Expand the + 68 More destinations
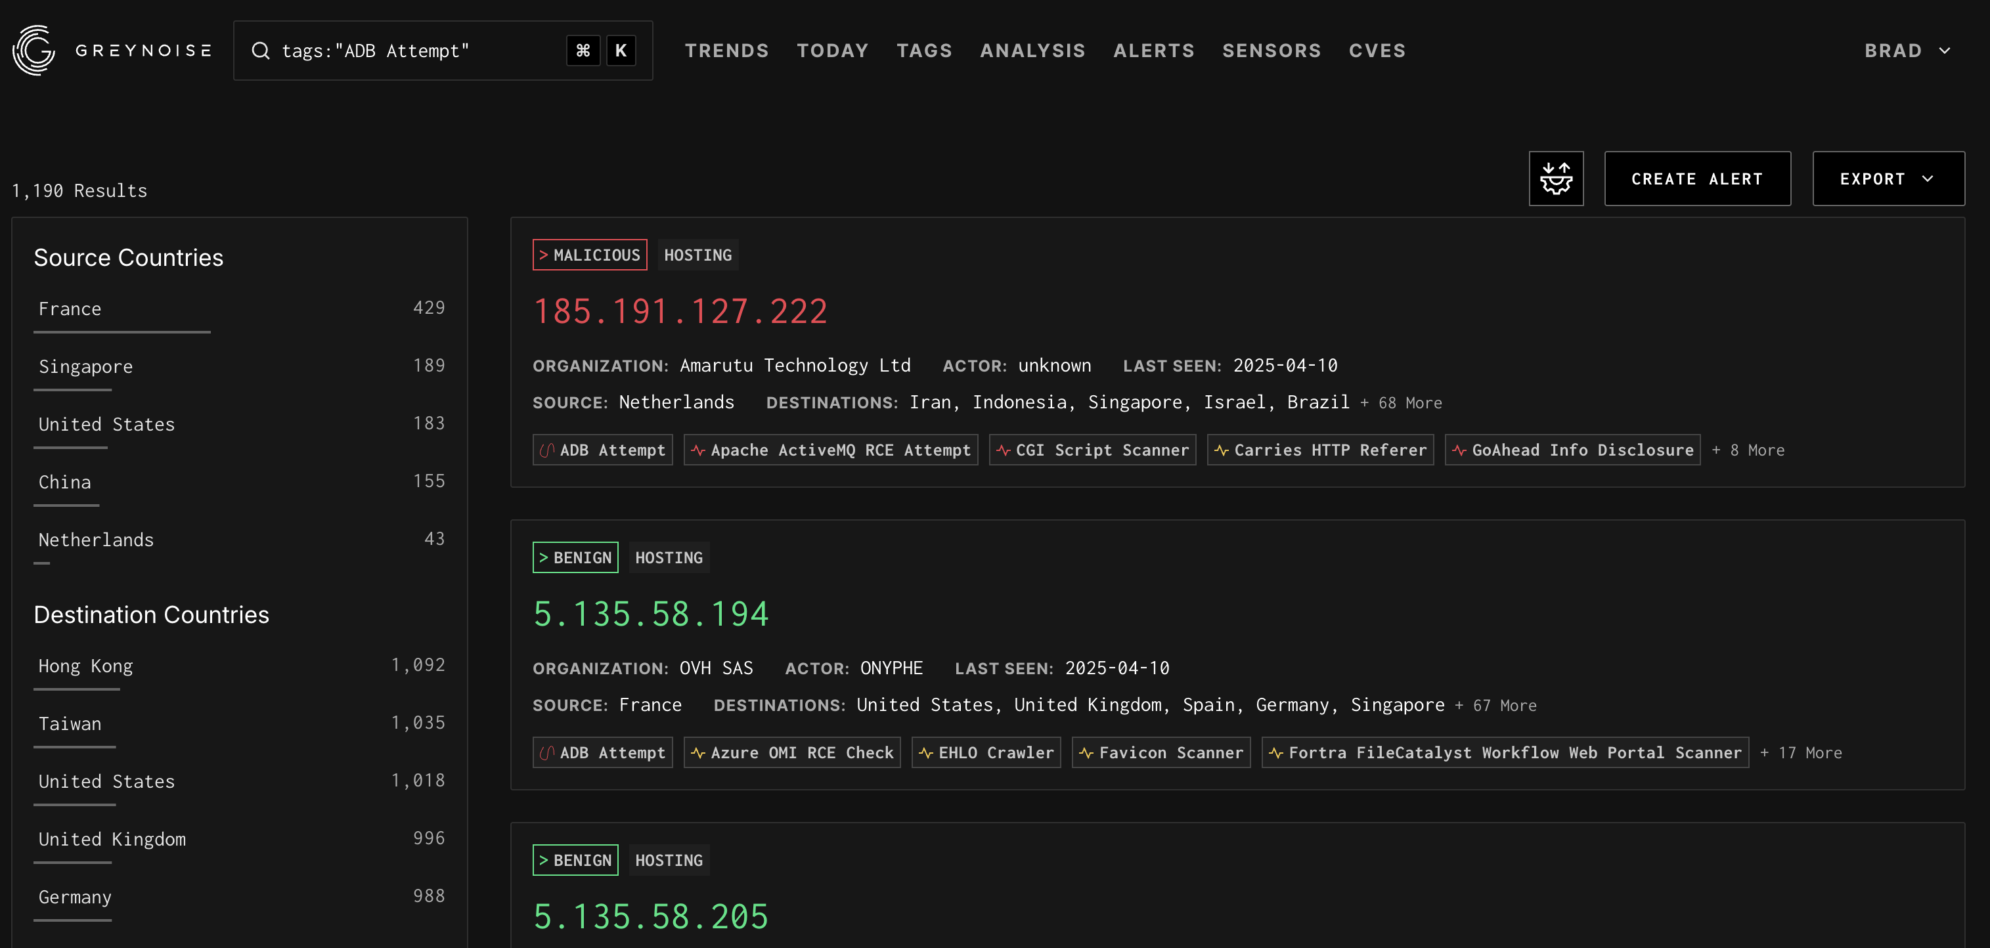The width and height of the screenshot is (1990, 948). (1402, 403)
